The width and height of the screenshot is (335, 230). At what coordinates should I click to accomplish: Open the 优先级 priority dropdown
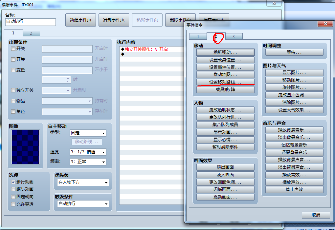point(83,182)
